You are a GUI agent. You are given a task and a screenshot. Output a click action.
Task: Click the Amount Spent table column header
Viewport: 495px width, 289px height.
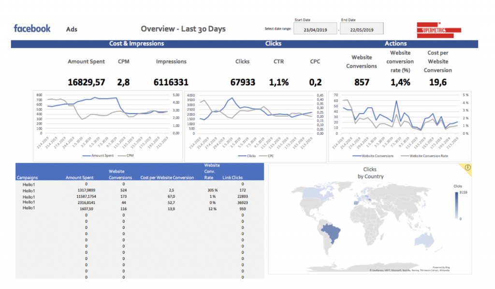(x=80, y=178)
